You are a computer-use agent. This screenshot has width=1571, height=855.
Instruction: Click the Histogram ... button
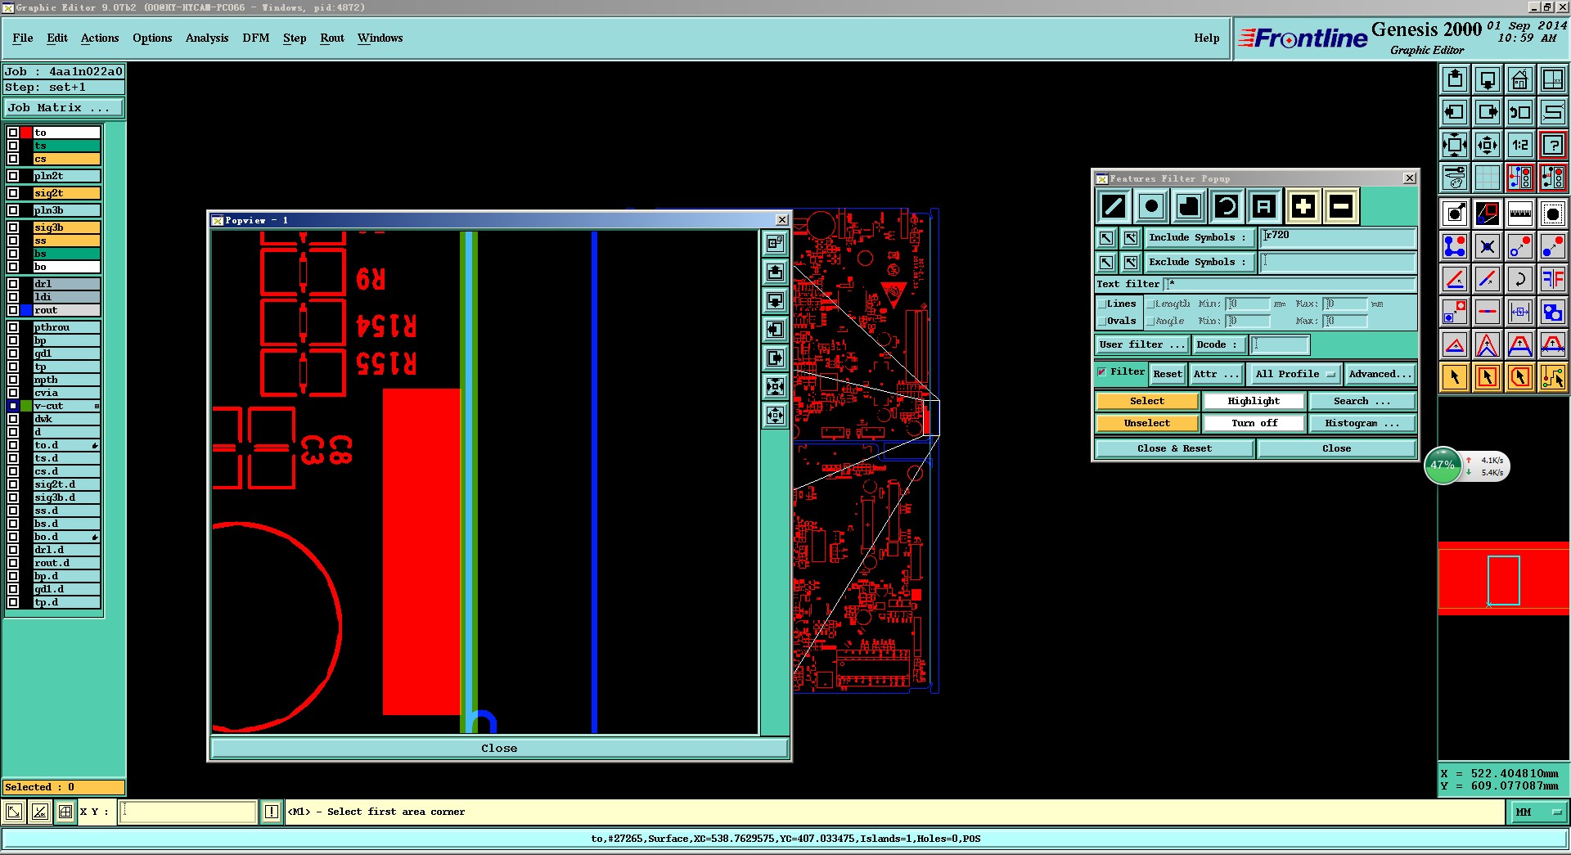(1362, 423)
